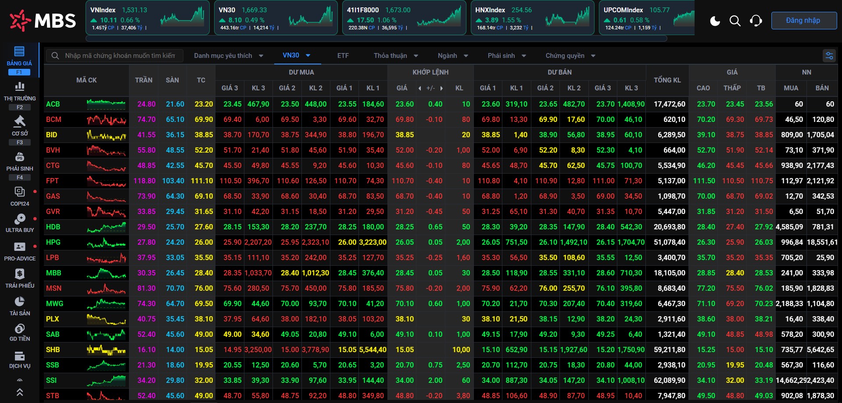
Task: Click the MBS logo
Action: (x=43, y=21)
